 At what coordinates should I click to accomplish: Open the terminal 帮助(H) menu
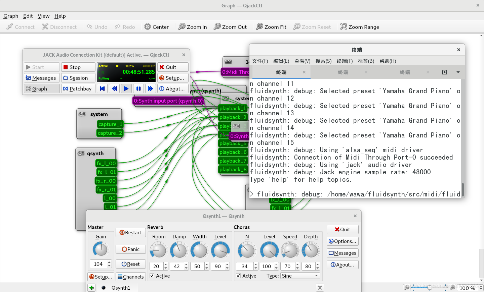388,61
